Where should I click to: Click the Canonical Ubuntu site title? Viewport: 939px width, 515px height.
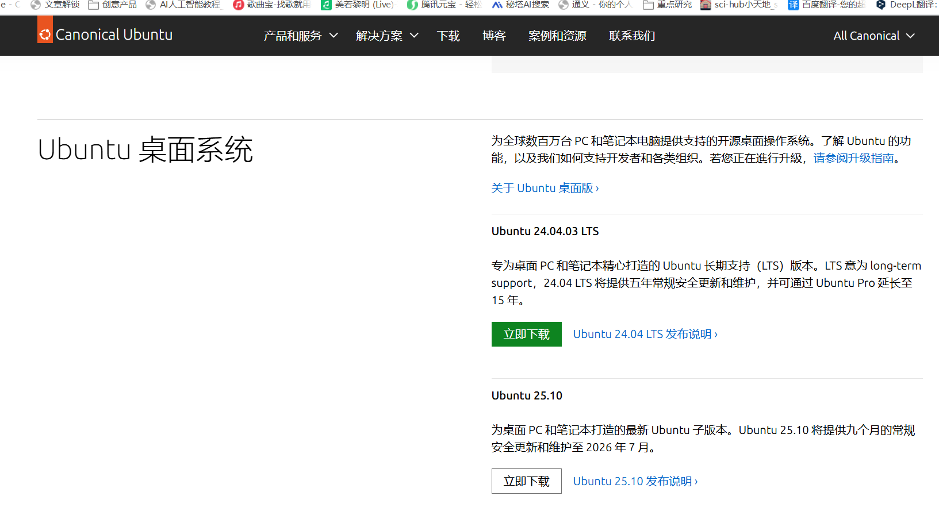(x=114, y=34)
